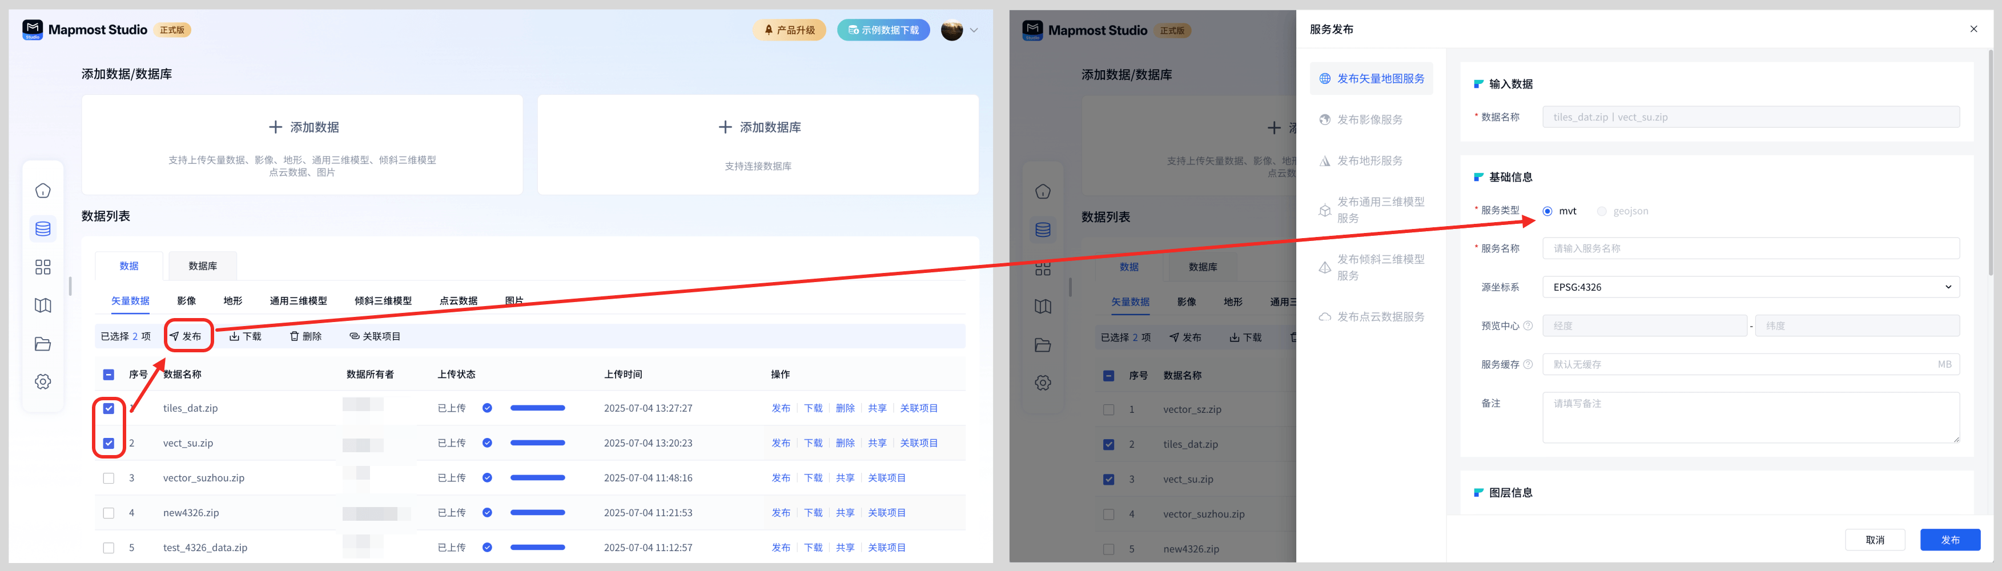Click the 取消 button in the dialog
The image size is (2002, 571).
click(1875, 540)
